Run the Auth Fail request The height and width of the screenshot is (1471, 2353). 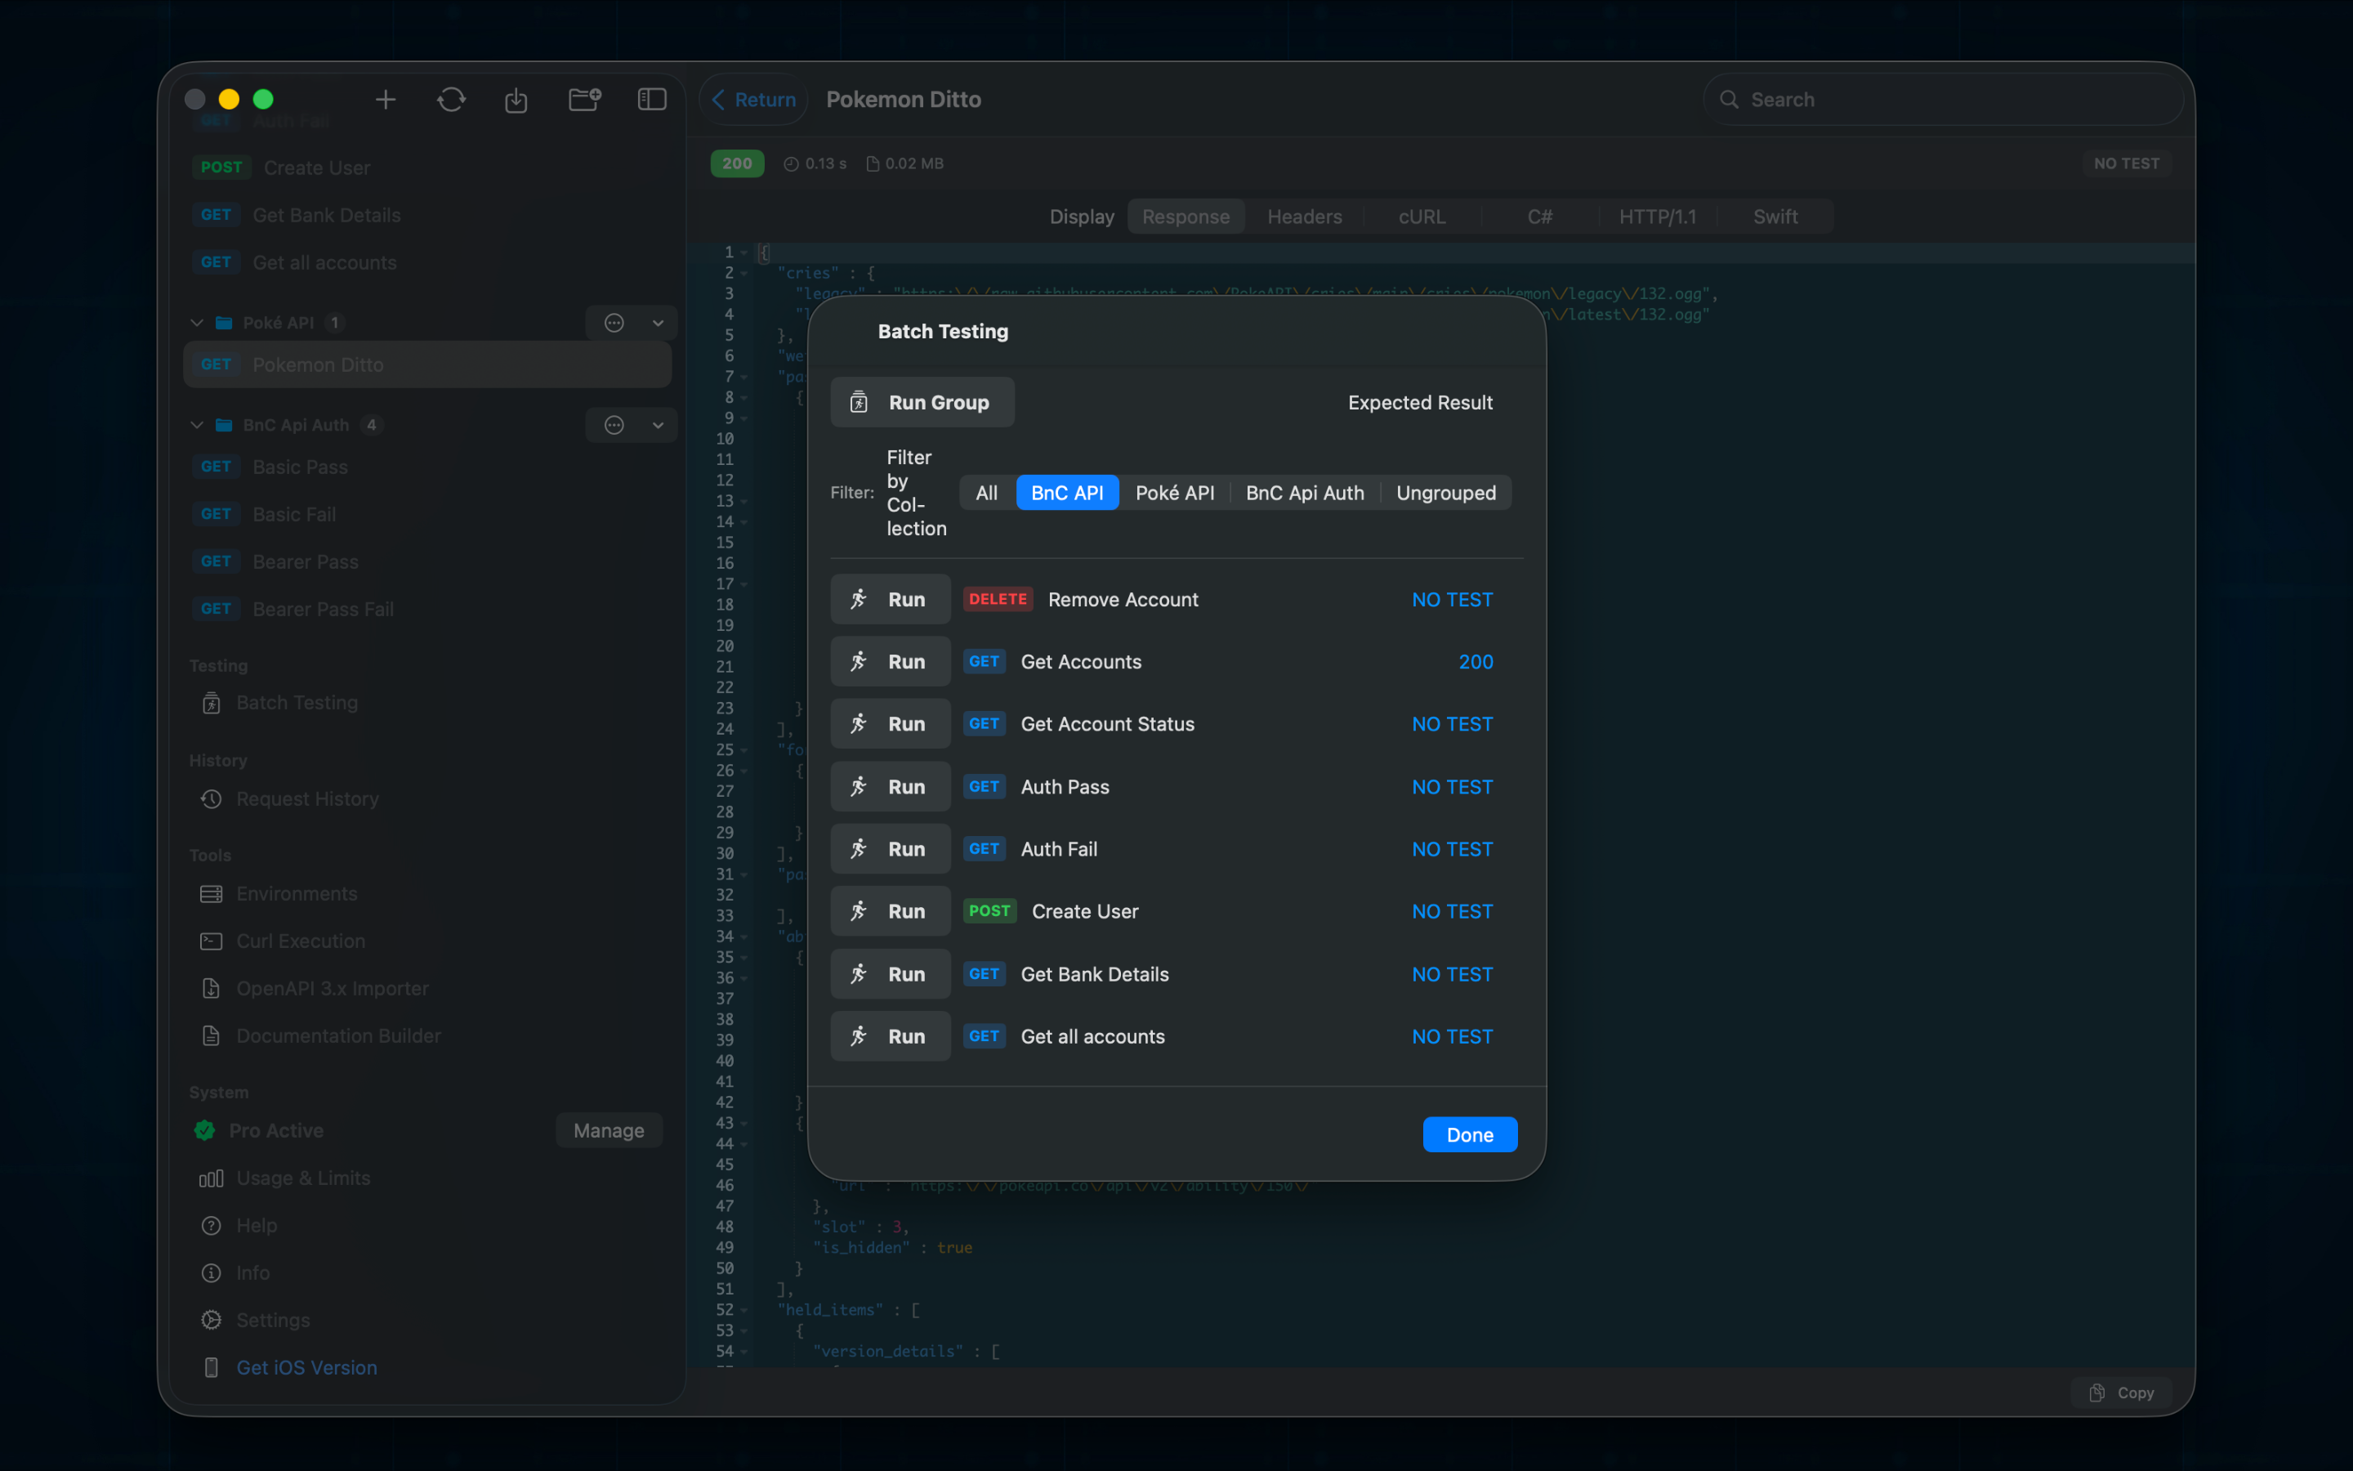(x=890, y=849)
